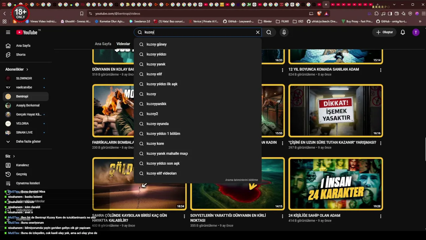
Task: Open the VELORIA channel subscription
Action: [x=26, y=123]
